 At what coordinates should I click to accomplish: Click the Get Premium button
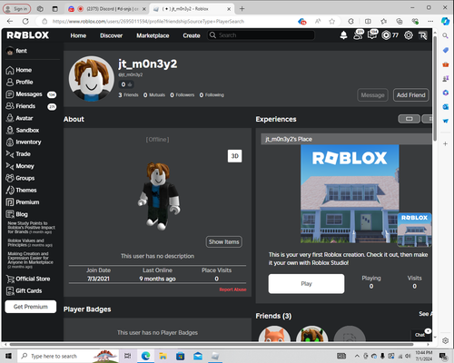point(31,307)
